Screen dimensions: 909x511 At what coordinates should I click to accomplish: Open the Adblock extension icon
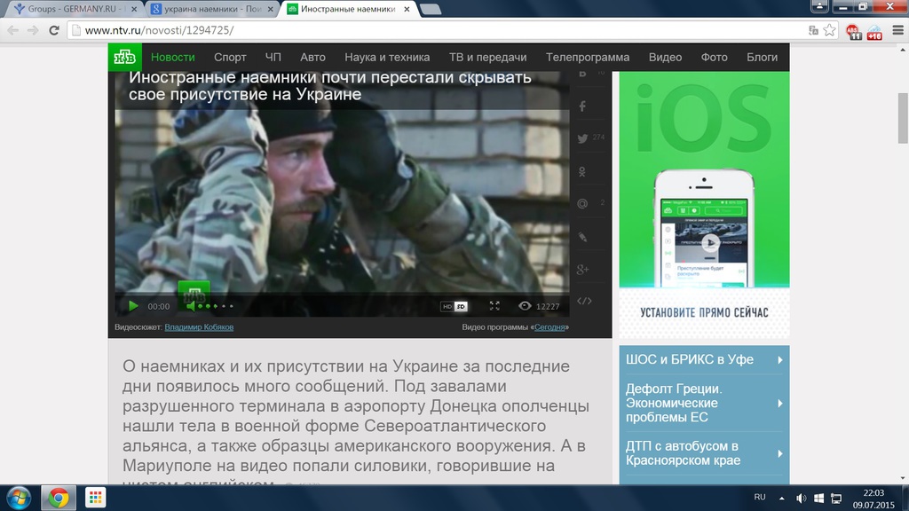[x=853, y=31]
